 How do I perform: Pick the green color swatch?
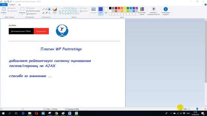[x=128, y=8]
